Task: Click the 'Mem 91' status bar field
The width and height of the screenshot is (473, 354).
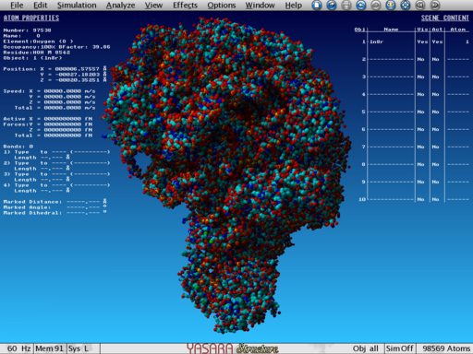Action: (x=50, y=348)
